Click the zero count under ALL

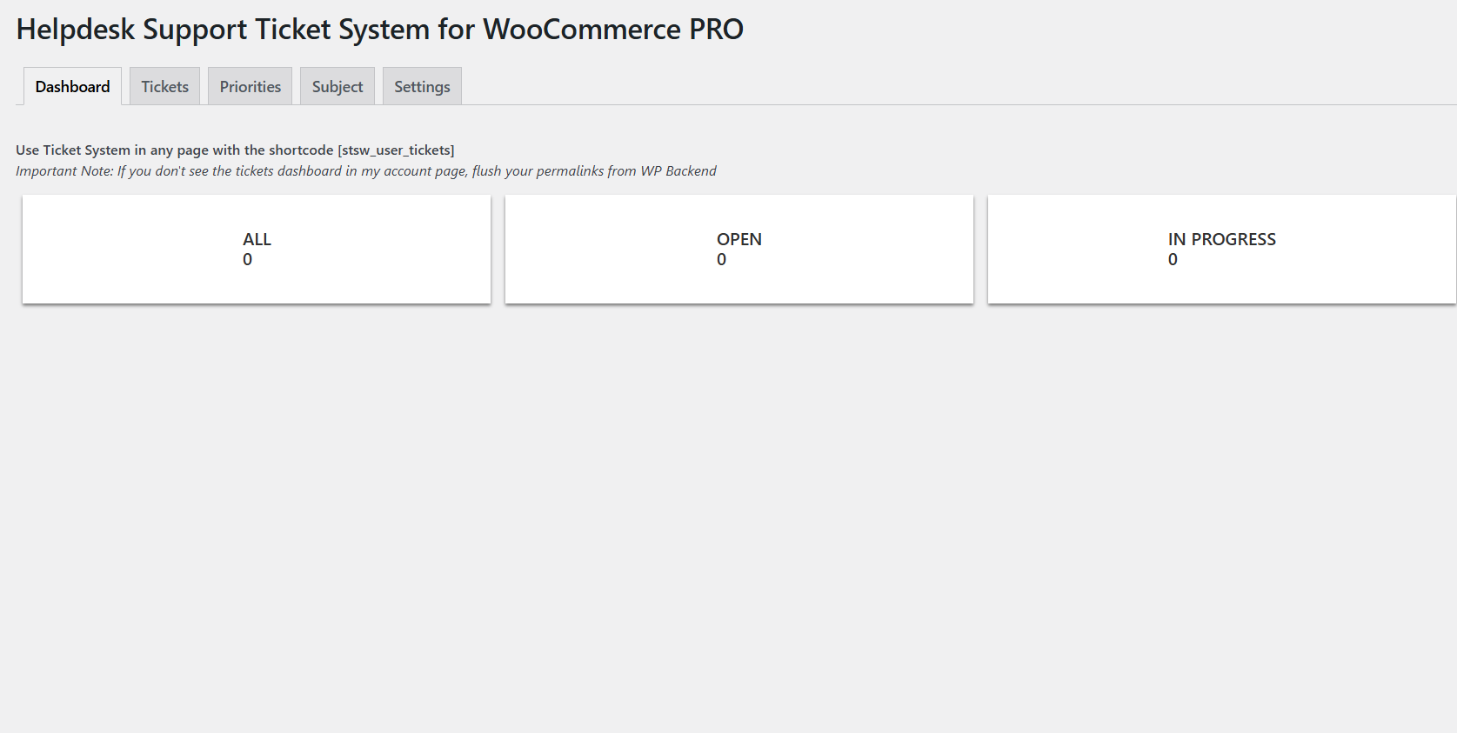[248, 259]
